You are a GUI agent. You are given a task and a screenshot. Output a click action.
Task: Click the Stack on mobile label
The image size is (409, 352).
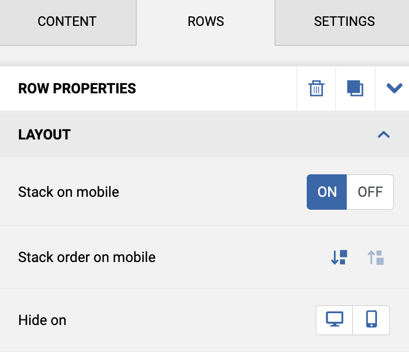click(x=69, y=192)
